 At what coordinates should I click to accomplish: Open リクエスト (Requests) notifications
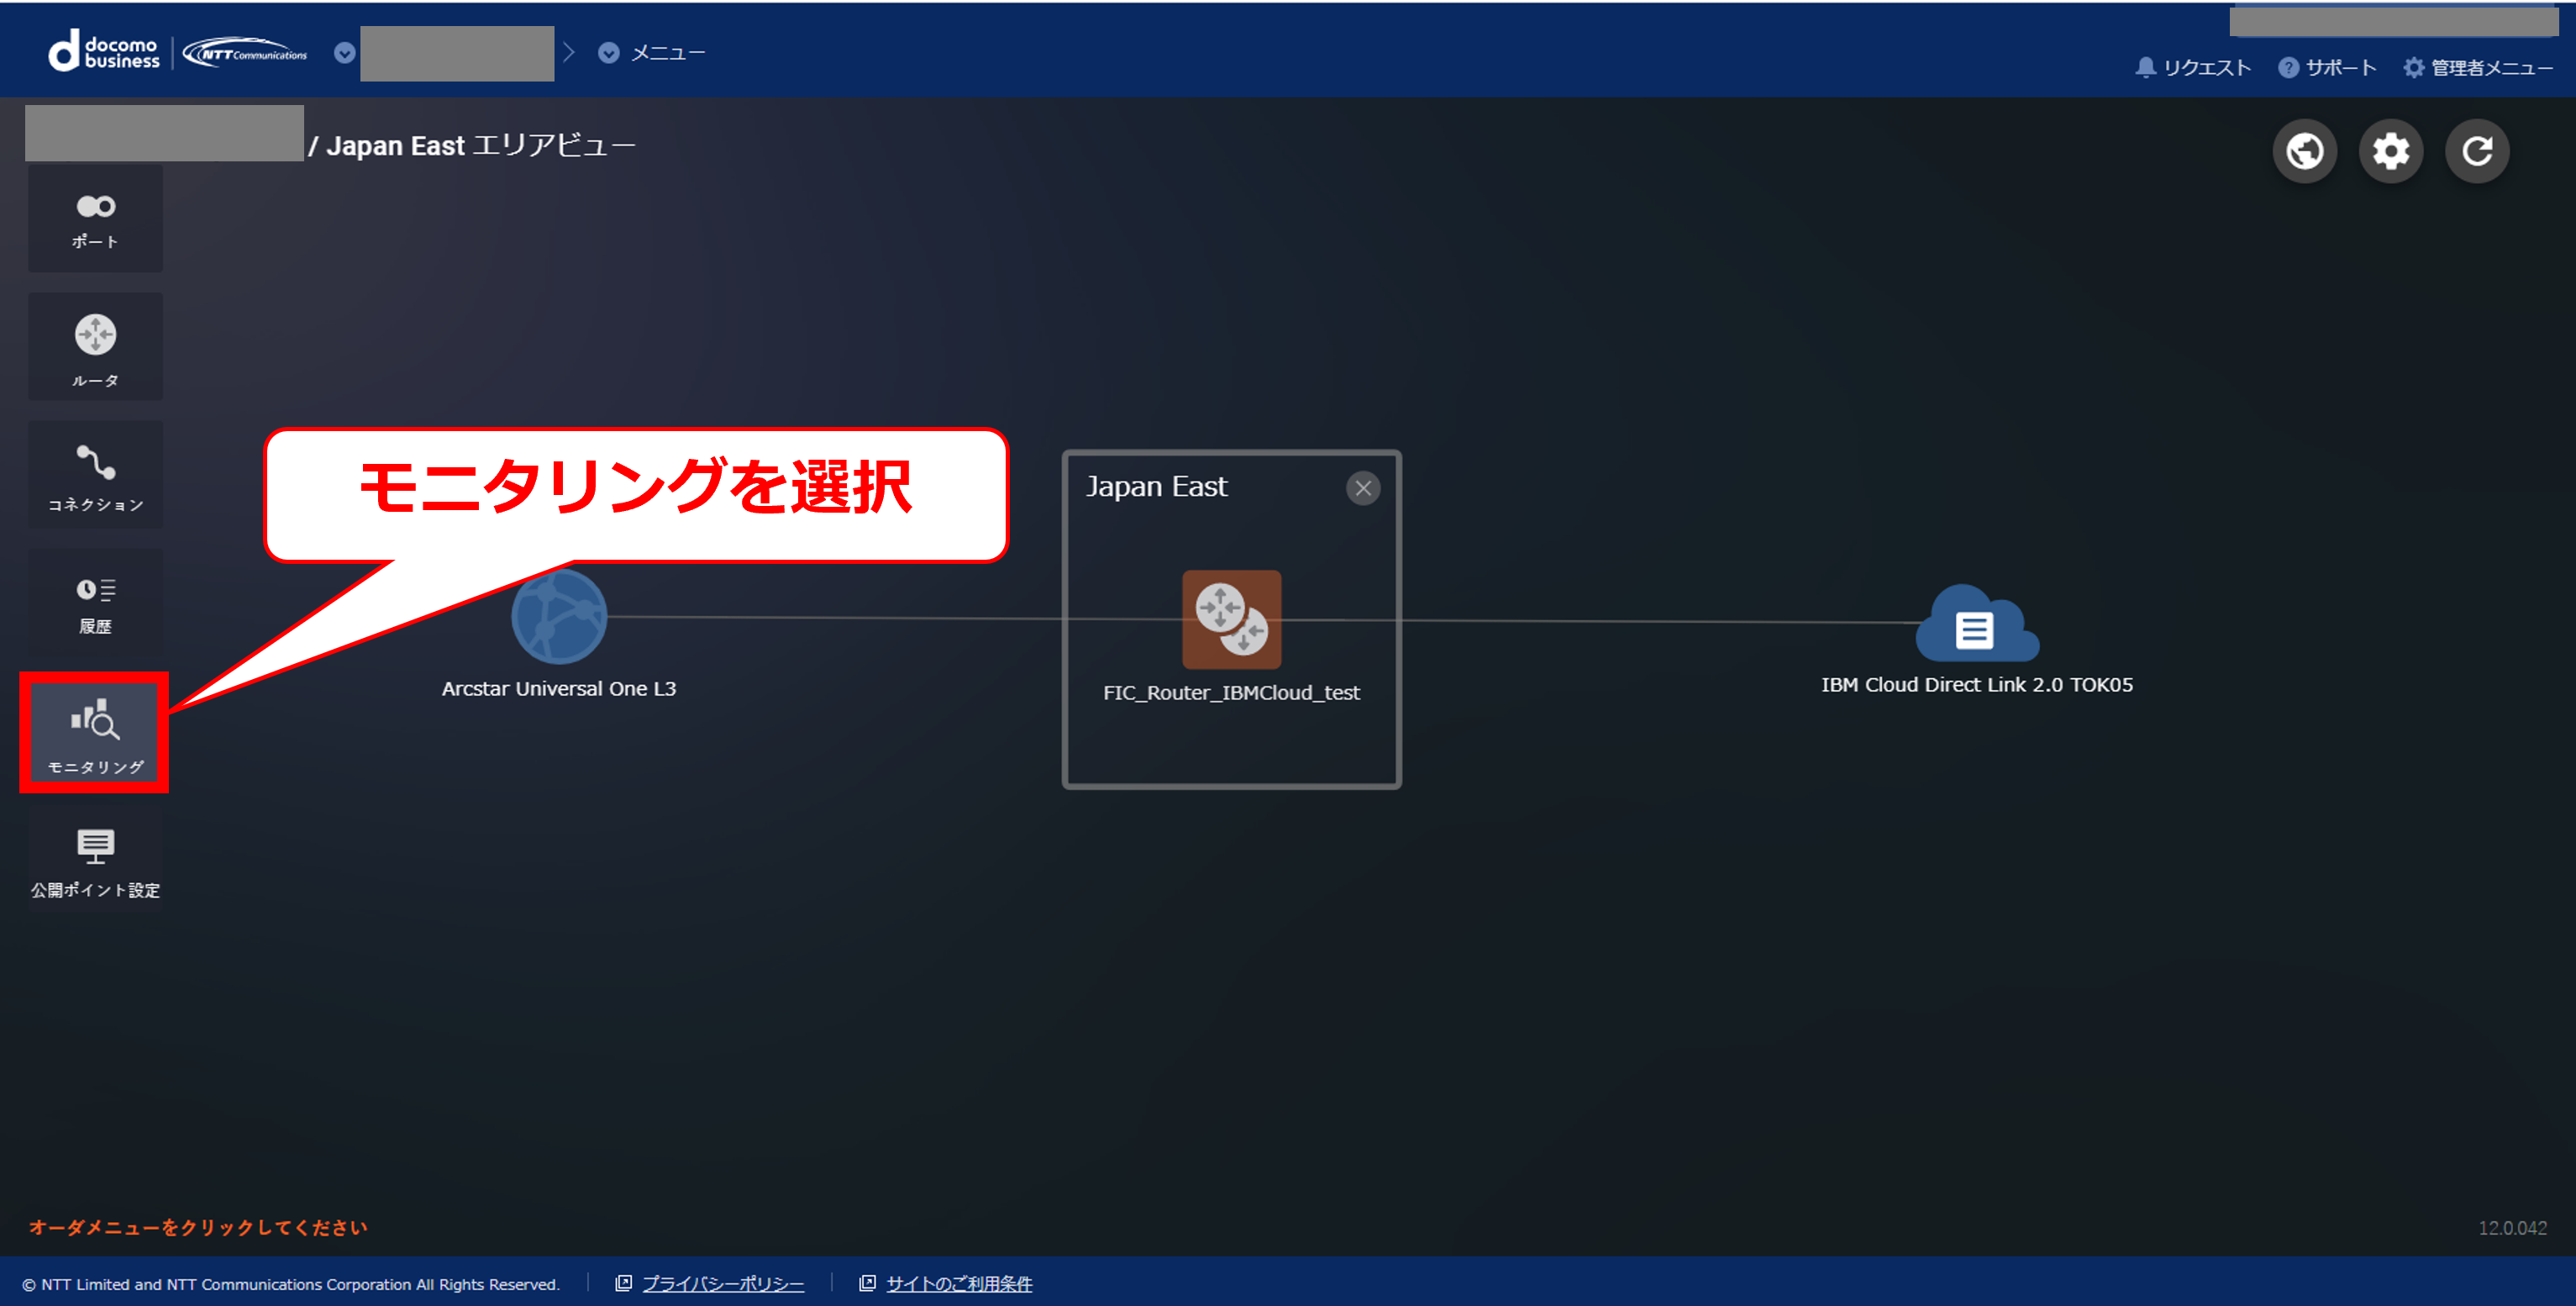[2193, 67]
